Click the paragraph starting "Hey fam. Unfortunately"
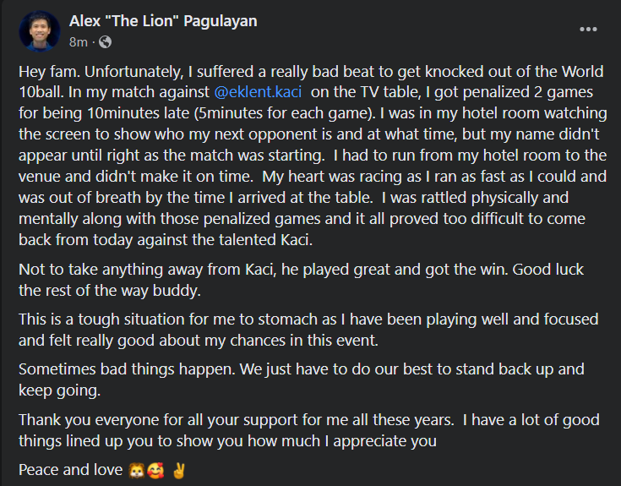 click(313, 156)
